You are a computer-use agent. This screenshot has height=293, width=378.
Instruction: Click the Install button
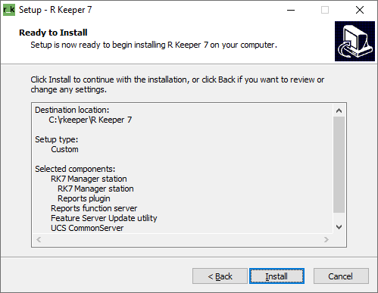click(276, 276)
